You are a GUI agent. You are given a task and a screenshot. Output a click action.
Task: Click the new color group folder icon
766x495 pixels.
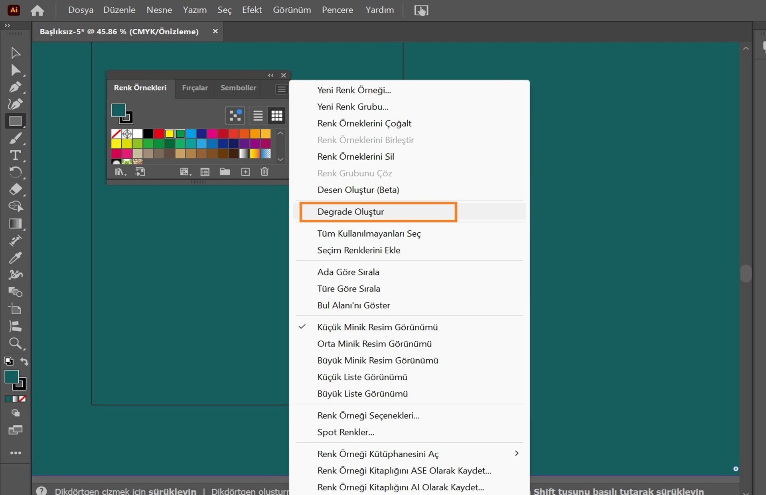[225, 172]
